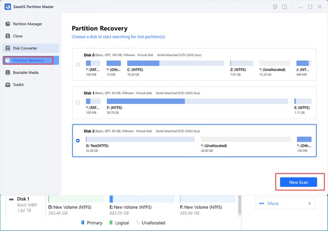Click the Partition Manager pie icon
Screen dimensions: 328x231
8,24
